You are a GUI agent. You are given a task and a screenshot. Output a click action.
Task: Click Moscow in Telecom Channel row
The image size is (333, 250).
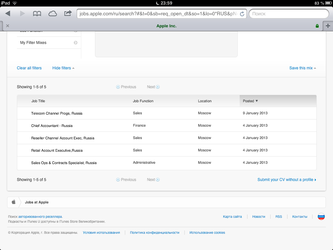click(205, 113)
